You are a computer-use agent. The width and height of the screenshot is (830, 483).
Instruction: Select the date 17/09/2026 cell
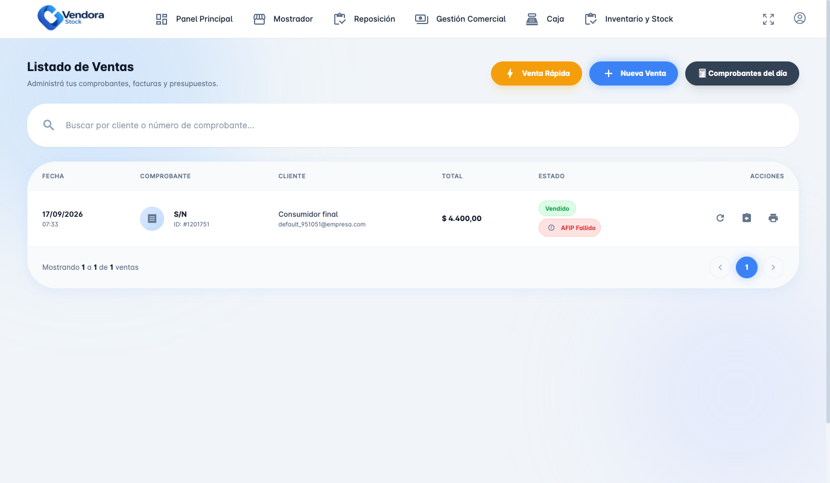tap(63, 214)
